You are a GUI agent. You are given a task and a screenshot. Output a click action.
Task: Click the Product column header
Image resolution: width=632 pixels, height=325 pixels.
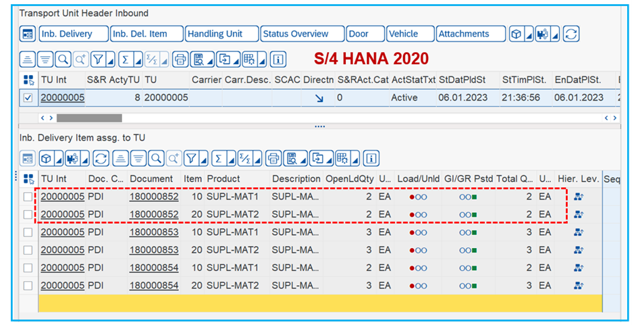pos(223,178)
